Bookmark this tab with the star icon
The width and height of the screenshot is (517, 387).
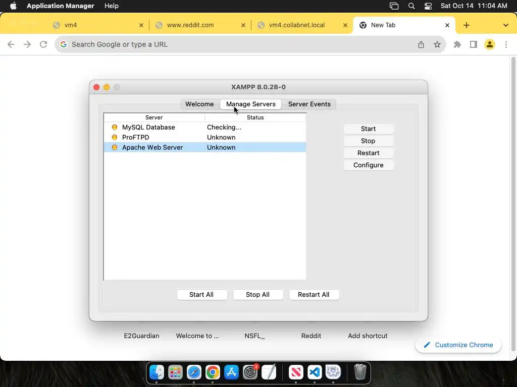point(437,44)
